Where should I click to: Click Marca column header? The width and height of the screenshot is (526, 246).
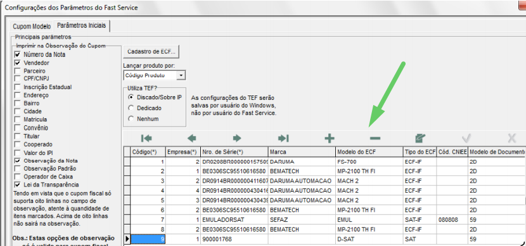click(302, 152)
